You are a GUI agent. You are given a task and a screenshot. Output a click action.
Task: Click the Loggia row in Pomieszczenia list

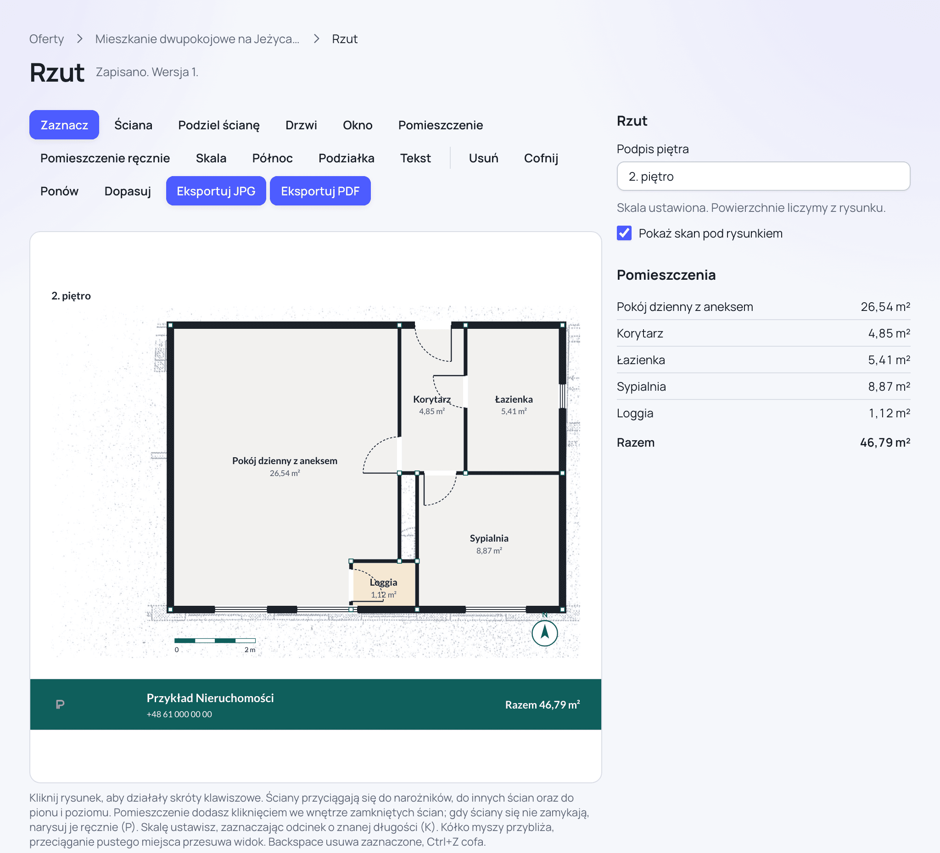coord(763,413)
